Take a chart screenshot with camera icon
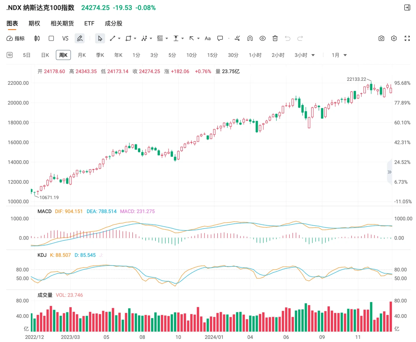The width and height of the screenshot is (416, 342). click(381, 38)
